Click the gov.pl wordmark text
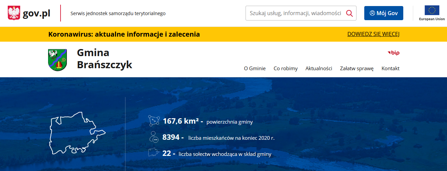This screenshot has width=447, height=171. tap(36, 13)
